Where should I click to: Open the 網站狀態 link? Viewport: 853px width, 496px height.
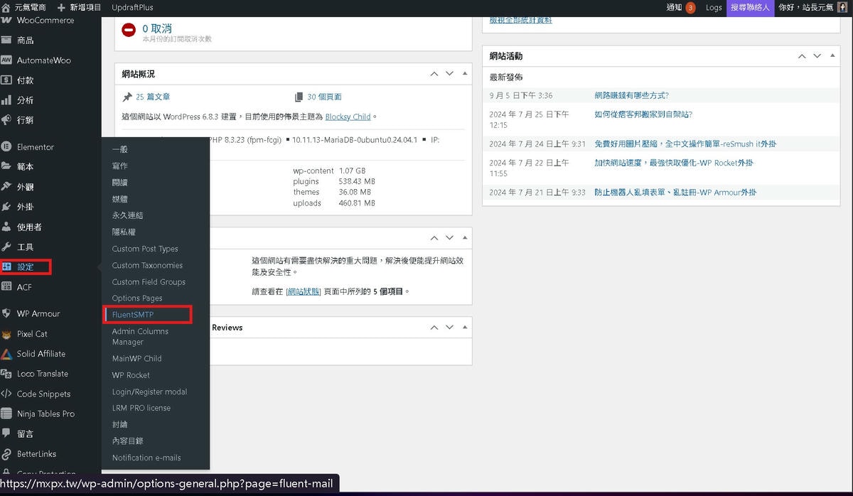[303, 291]
